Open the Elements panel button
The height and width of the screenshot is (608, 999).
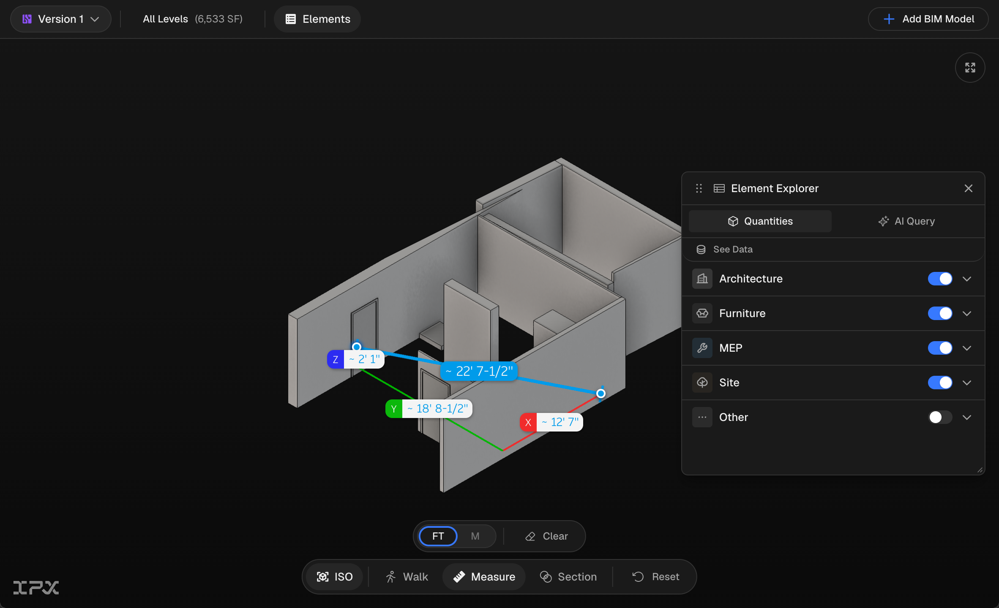point(317,19)
